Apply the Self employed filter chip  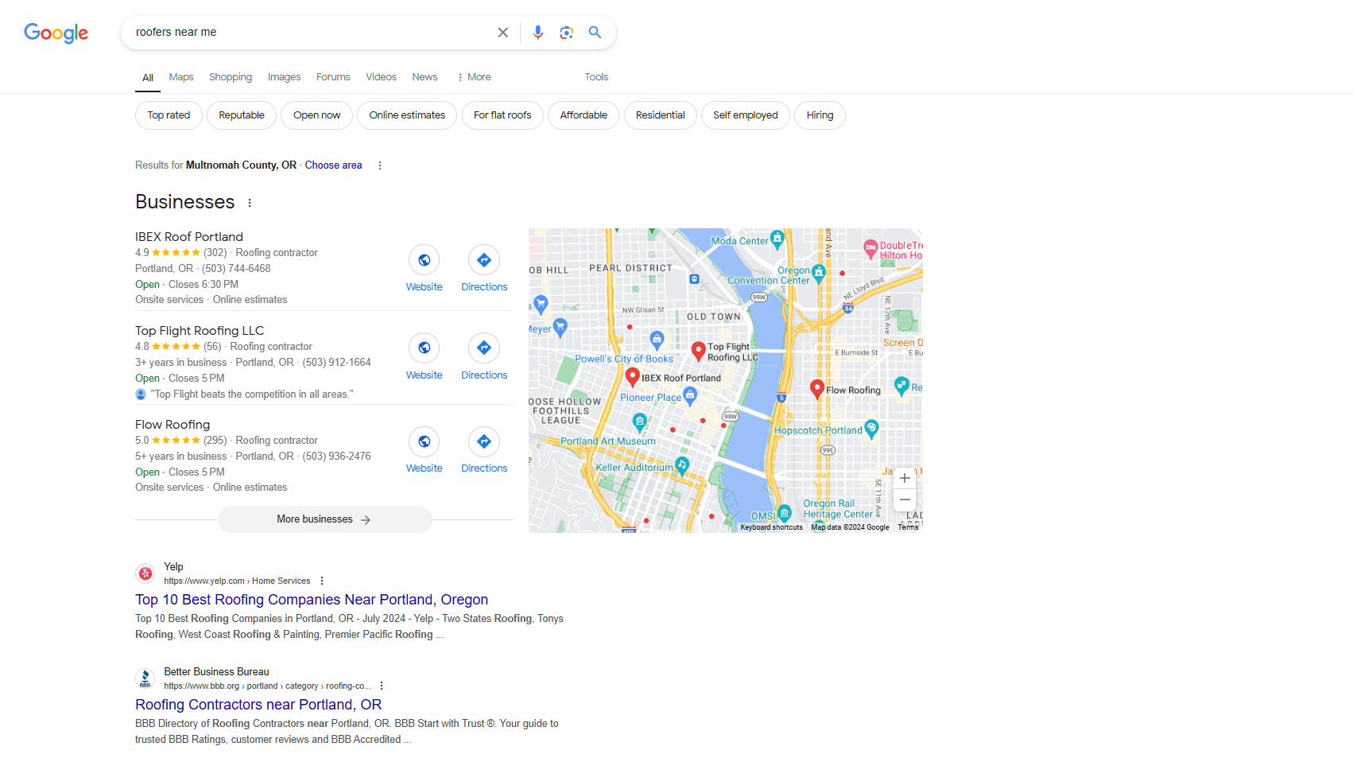[x=746, y=115]
